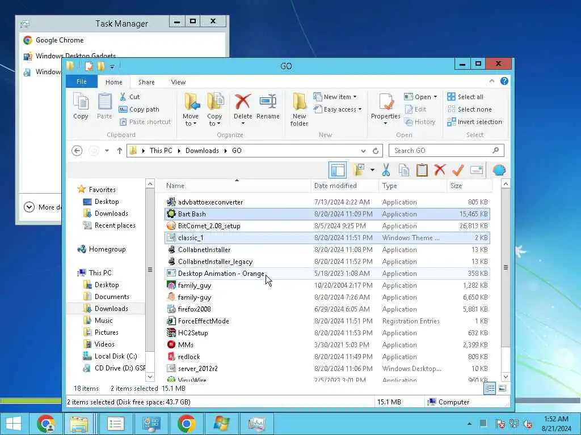Select the Bart Bash file
The width and height of the screenshot is (581, 435).
point(327,214)
